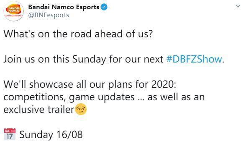Click "What's on the road ahead" line
The image size is (244, 154).
coord(78,34)
